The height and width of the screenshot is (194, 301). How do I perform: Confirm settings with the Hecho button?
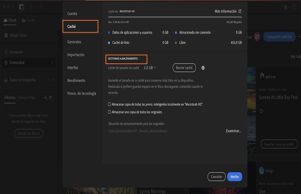(235, 176)
